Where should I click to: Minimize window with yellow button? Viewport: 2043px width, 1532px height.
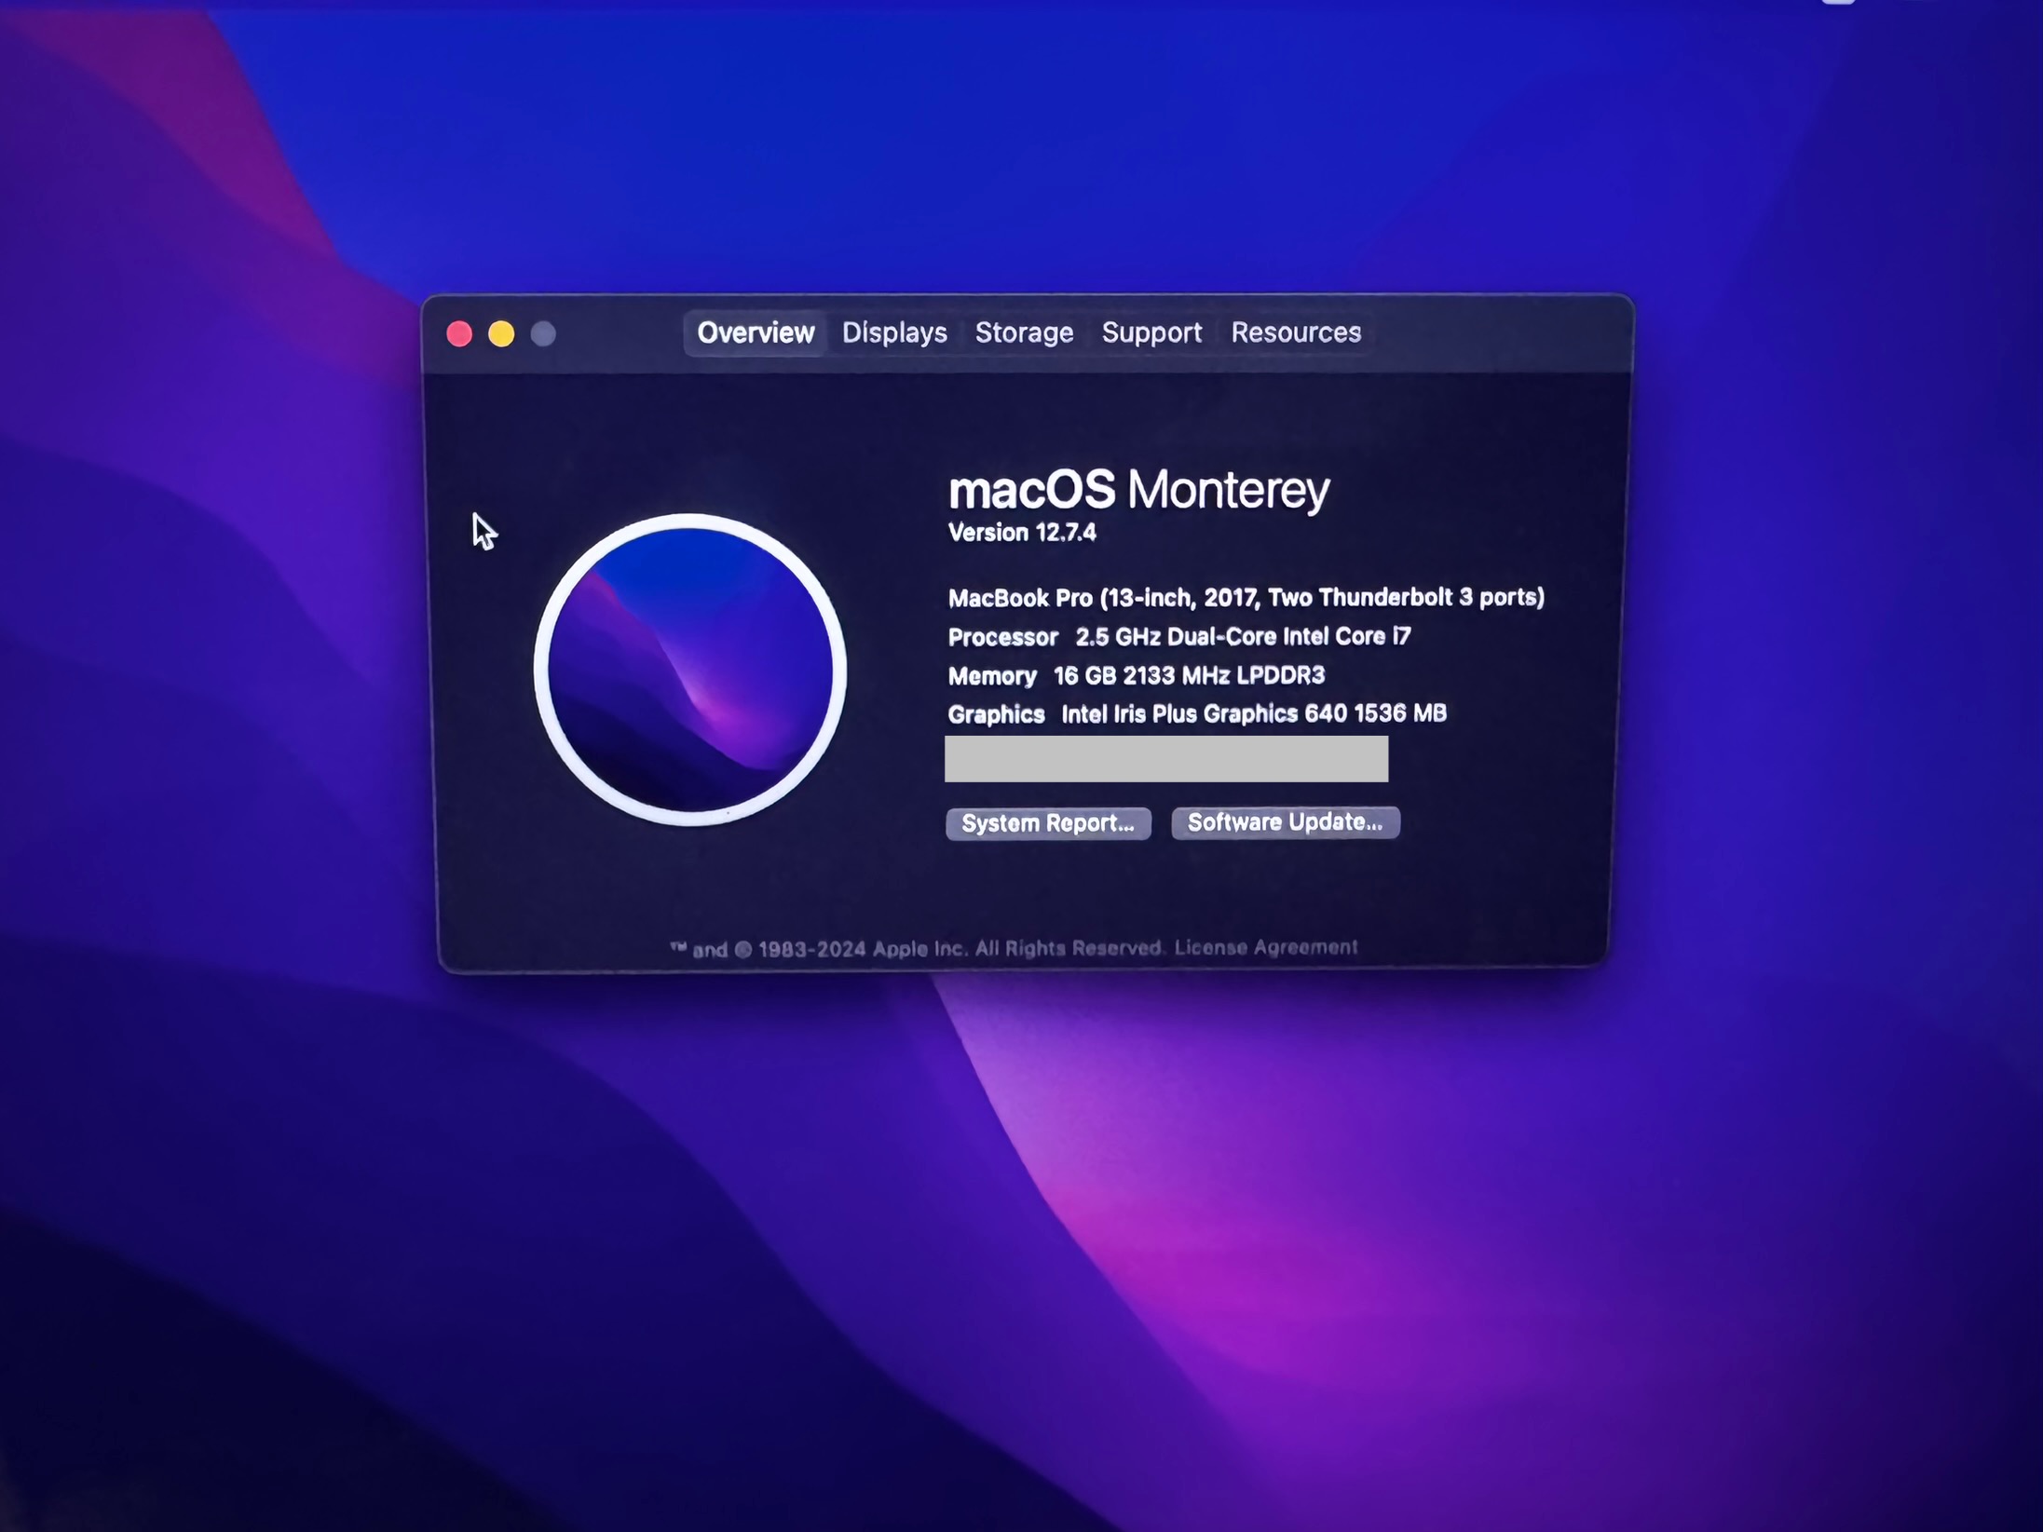pyautogui.click(x=501, y=333)
